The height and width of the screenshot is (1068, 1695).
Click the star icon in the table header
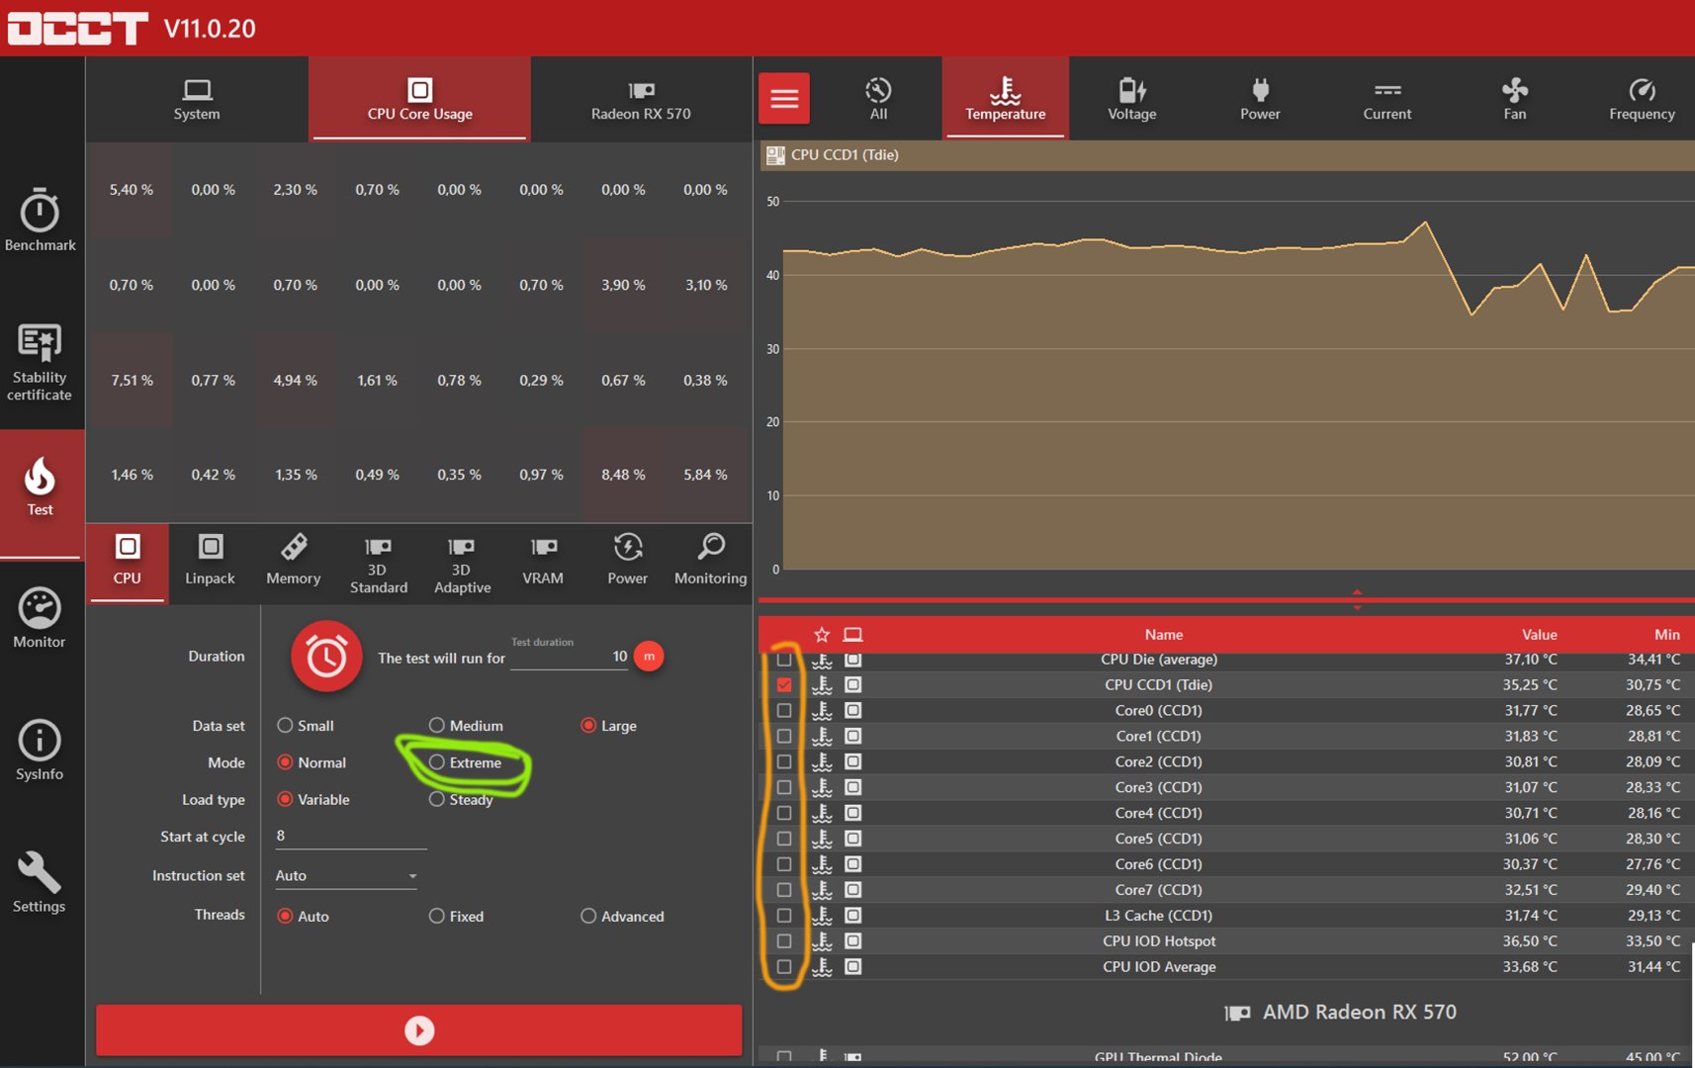(822, 635)
